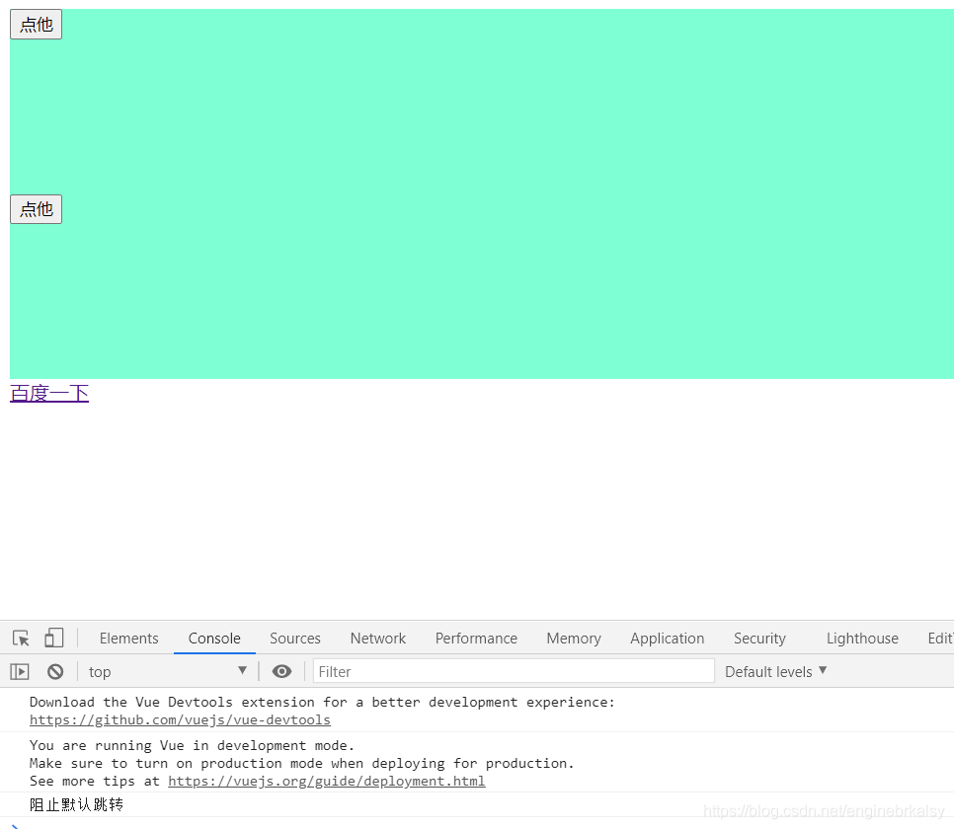Activate the inspect element picker icon
The width and height of the screenshot is (954, 829).
coord(21,638)
